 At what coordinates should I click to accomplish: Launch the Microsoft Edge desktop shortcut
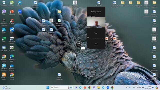pyautogui.click(x=12, y=58)
